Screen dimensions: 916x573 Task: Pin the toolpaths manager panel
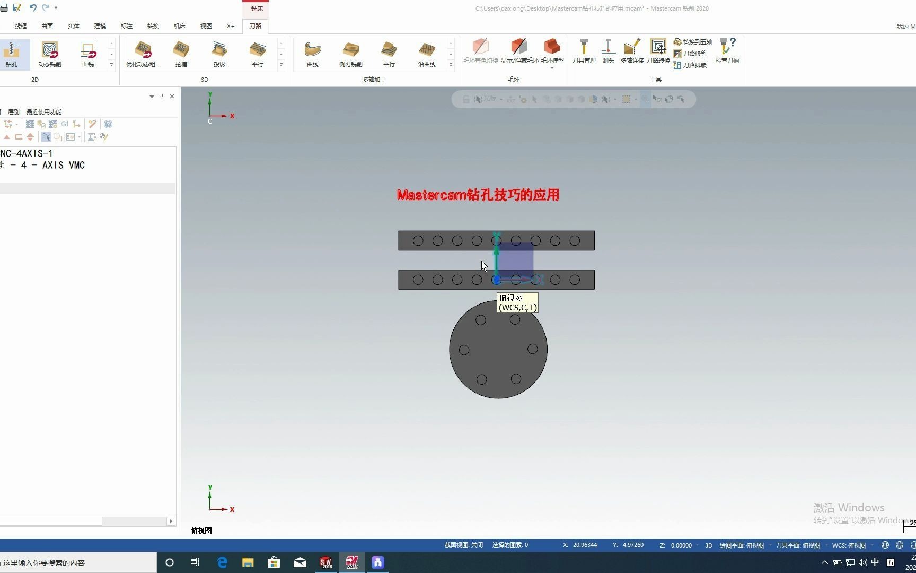(162, 97)
